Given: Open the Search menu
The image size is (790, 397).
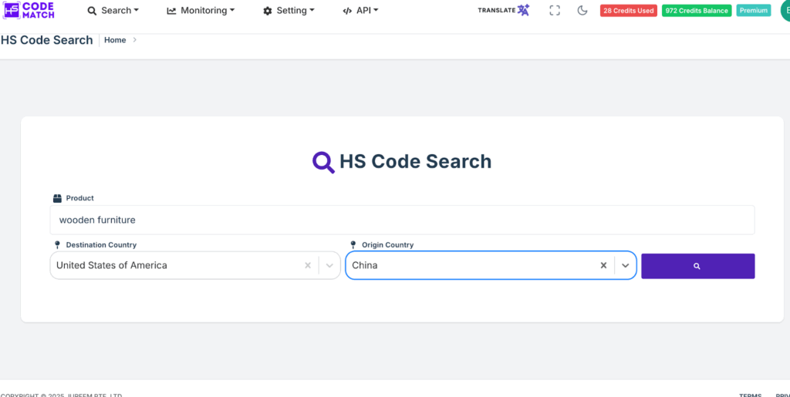Looking at the screenshot, I should [x=113, y=11].
